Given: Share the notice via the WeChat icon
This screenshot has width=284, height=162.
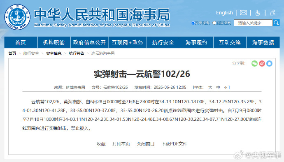Looking at the screenshot, I should 254,63.
